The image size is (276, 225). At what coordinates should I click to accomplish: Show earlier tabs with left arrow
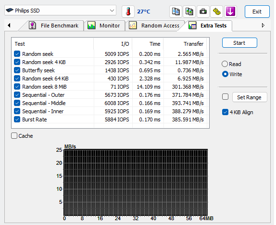coord(9,26)
